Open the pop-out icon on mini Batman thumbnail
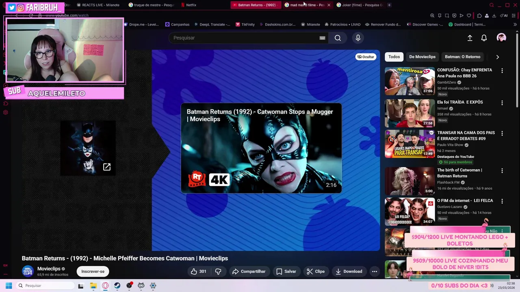 point(107,167)
